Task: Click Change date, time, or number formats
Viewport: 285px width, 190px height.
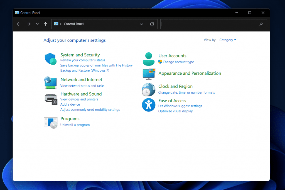Action: tap(186, 92)
